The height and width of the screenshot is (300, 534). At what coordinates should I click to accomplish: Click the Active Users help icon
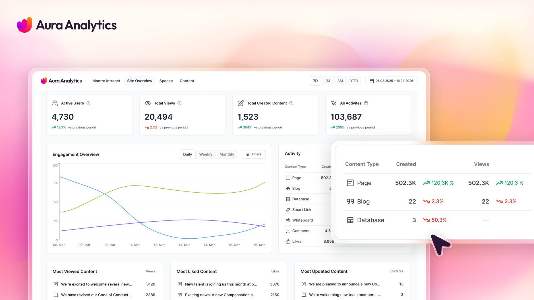pos(88,103)
